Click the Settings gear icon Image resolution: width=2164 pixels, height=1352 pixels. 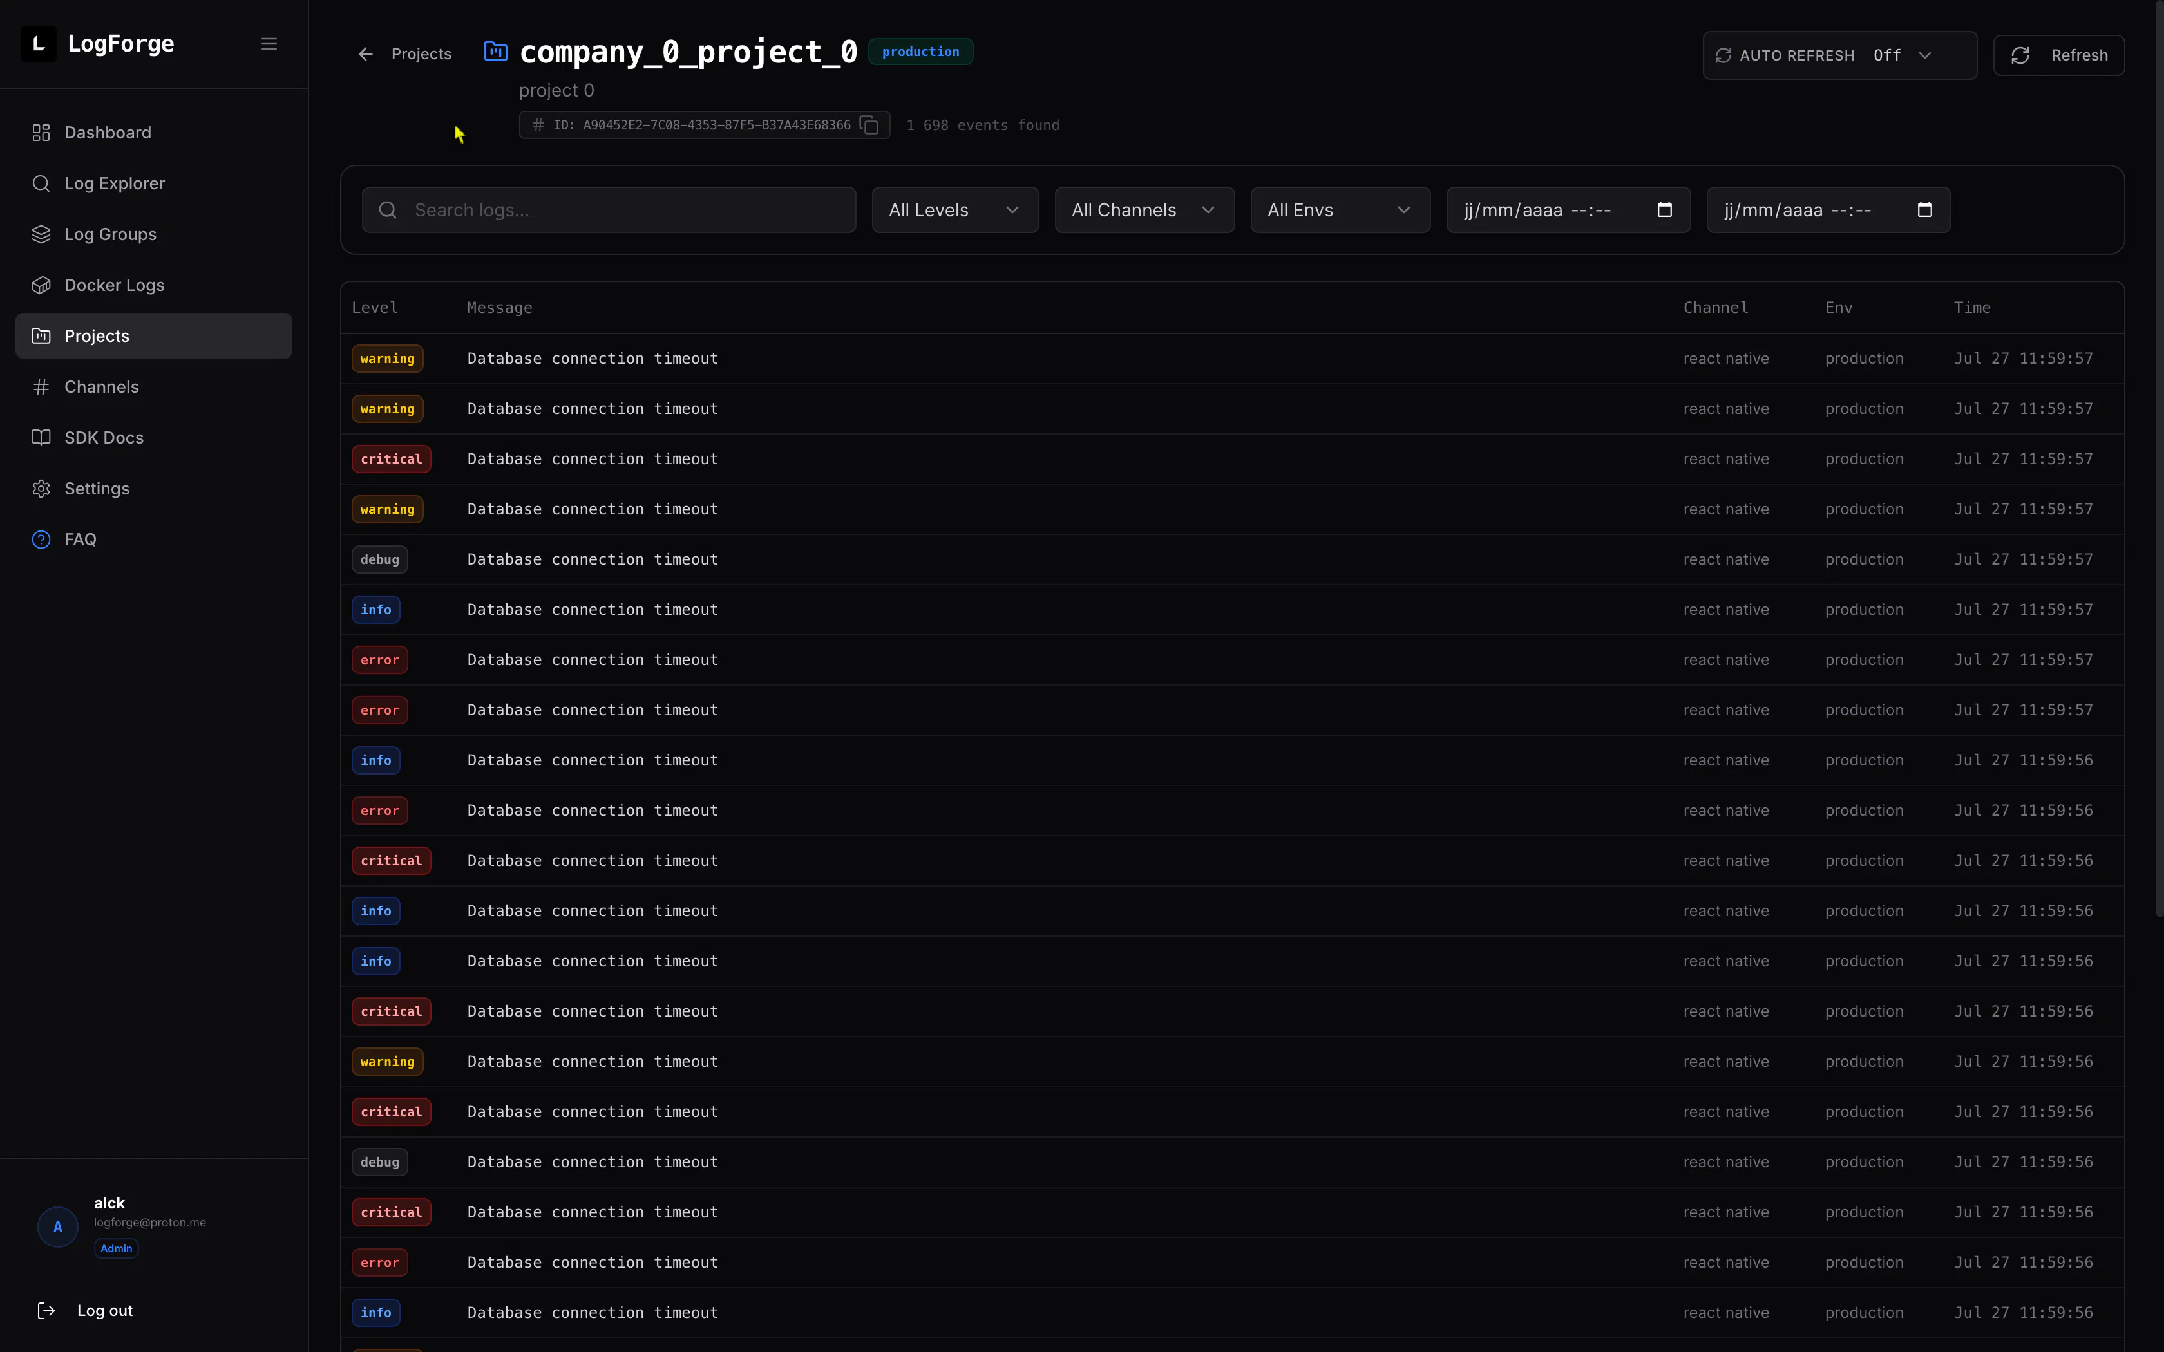(41, 489)
